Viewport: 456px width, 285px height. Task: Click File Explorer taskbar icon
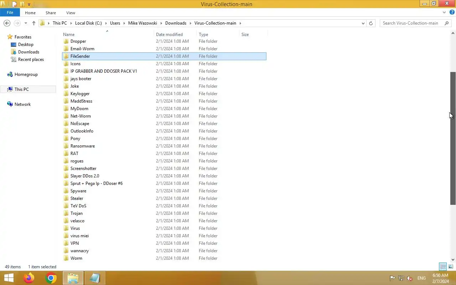pos(73,278)
